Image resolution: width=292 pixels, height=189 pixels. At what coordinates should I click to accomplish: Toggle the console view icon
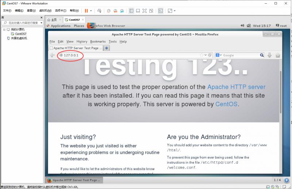click(x=160, y=11)
